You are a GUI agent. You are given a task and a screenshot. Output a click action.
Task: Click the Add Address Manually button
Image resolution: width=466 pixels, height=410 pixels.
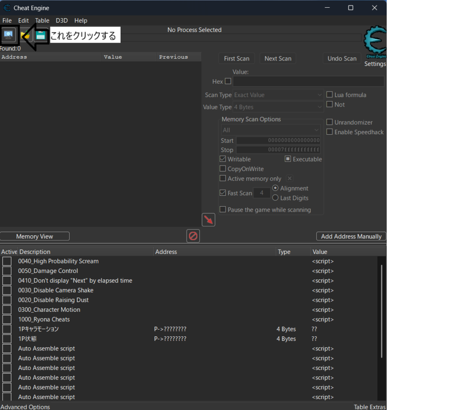click(x=351, y=236)
